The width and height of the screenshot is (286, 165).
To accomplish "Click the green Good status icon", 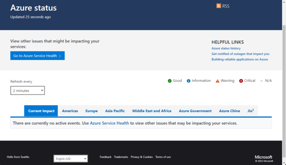I will tap(170, 81).
